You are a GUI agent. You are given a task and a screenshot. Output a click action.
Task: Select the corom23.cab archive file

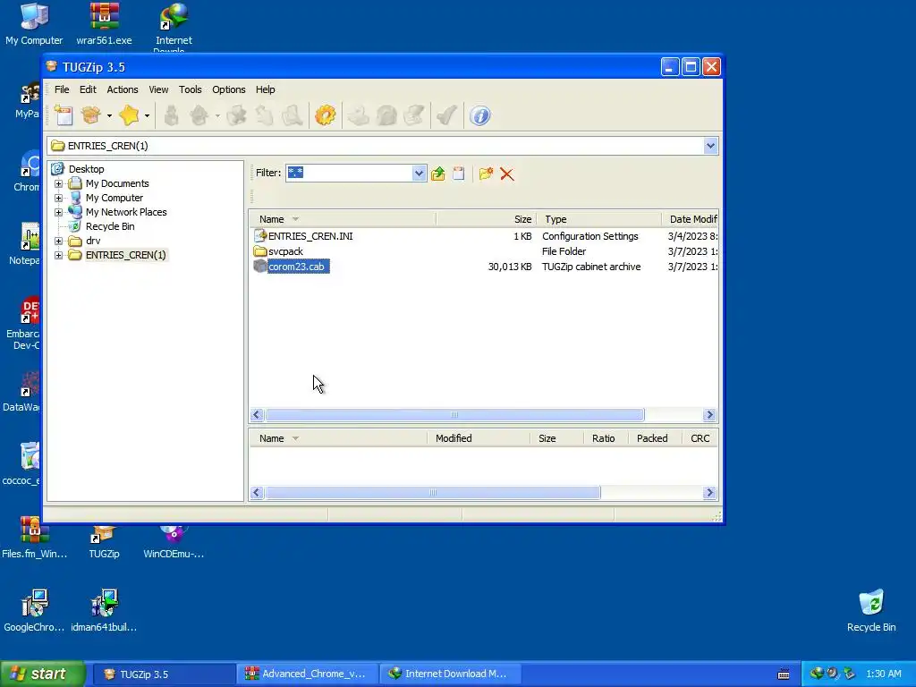click(x=296, y=267)
